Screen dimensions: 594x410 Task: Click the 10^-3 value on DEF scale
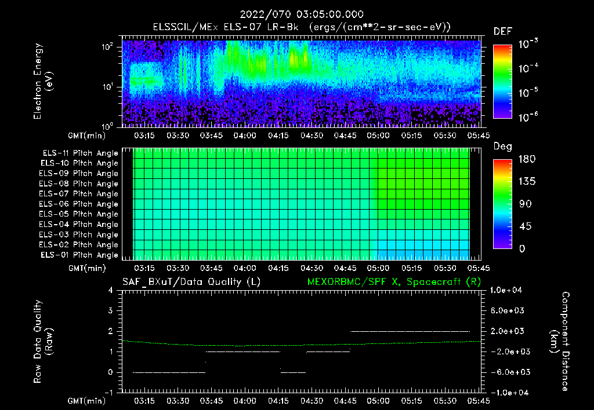[x=528, y=43]
